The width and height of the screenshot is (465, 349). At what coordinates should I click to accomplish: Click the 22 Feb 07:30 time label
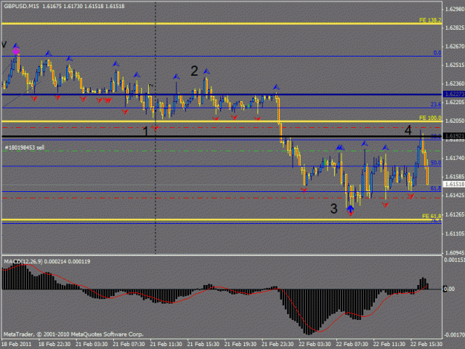[352, 344]
